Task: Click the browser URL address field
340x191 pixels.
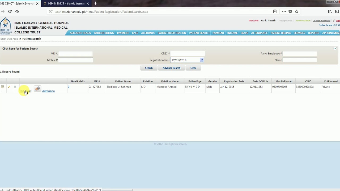Action: 162,12
